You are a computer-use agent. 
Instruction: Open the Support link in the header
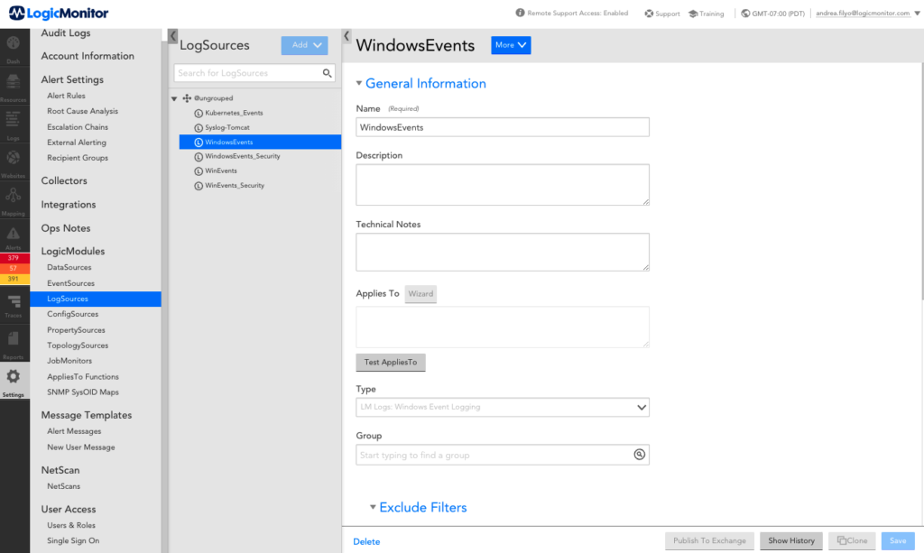pos(661,14)
